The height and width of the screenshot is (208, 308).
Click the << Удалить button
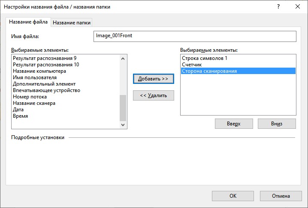(x=154, y=95)
